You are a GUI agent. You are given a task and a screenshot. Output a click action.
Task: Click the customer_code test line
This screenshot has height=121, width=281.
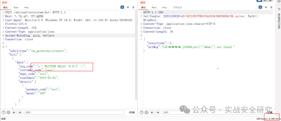click(x=37, y=70)
